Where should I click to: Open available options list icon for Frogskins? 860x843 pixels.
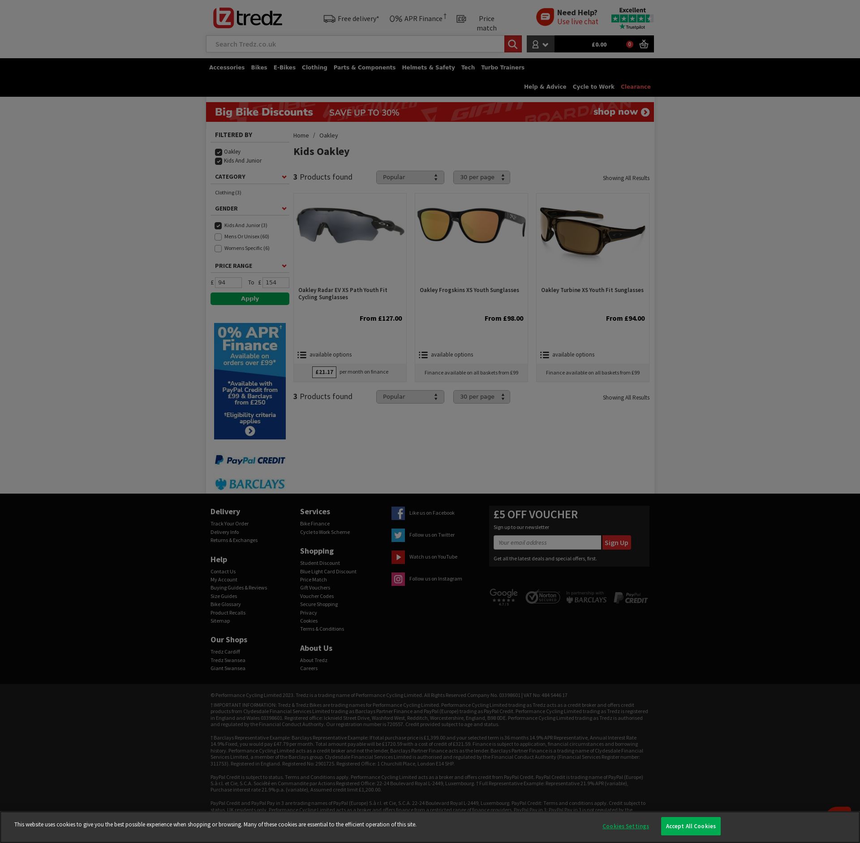423,355
